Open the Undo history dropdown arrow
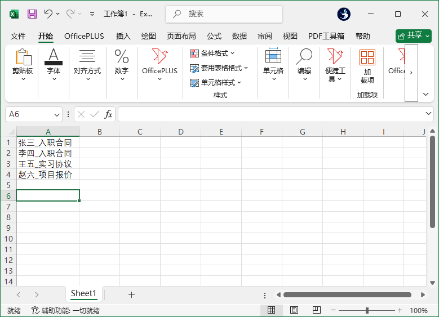Screen dimensions: 439x317 57,14
